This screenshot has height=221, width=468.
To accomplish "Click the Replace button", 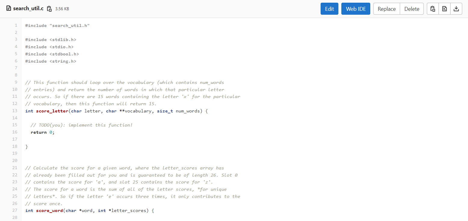I will (x=386, y=9).
